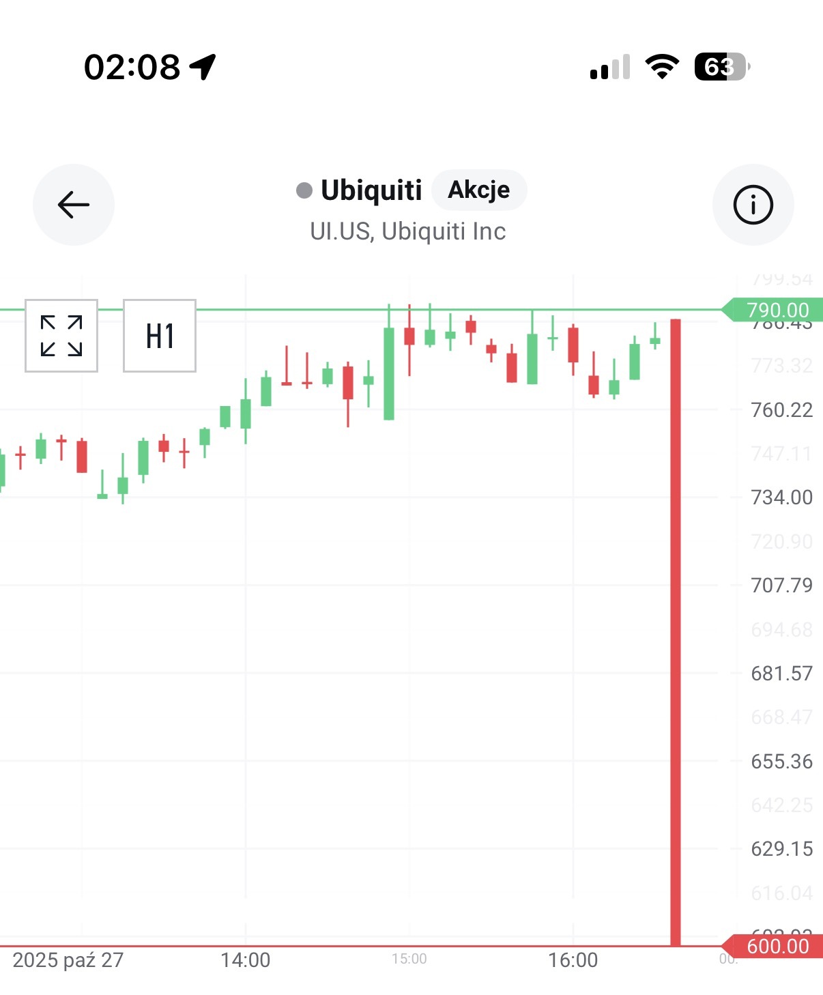The width and height of the screenshot is (823, 995).
Task: Tap the 734.00 price axis label
Action: coord(781,497)
